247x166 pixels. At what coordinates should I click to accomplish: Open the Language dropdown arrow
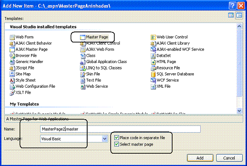click(x=105, y=139)
